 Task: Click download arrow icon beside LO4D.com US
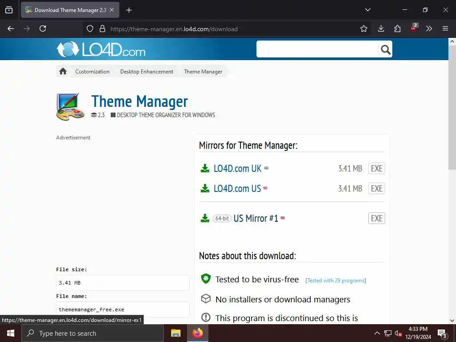[x=205, y=188]
